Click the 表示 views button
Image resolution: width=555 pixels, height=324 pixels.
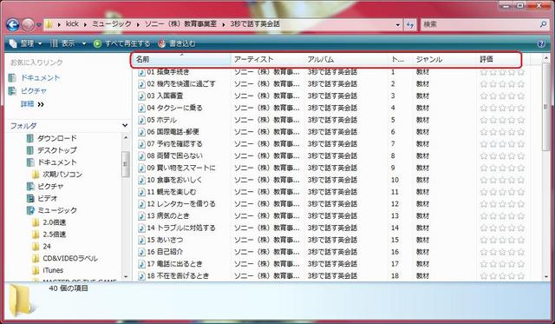coord(63,43)
